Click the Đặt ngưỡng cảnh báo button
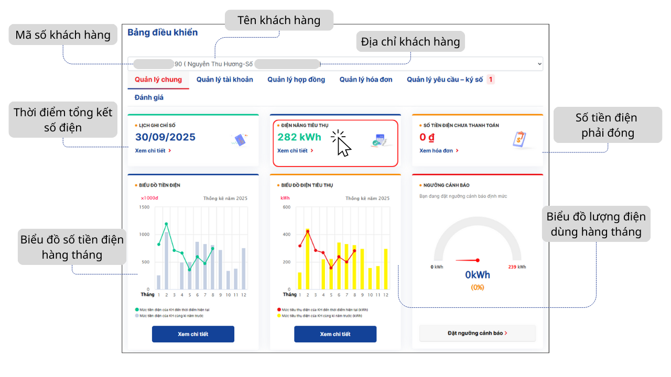Screen dimensions: 671x377 pyautogui.click(x=477, y=334)
